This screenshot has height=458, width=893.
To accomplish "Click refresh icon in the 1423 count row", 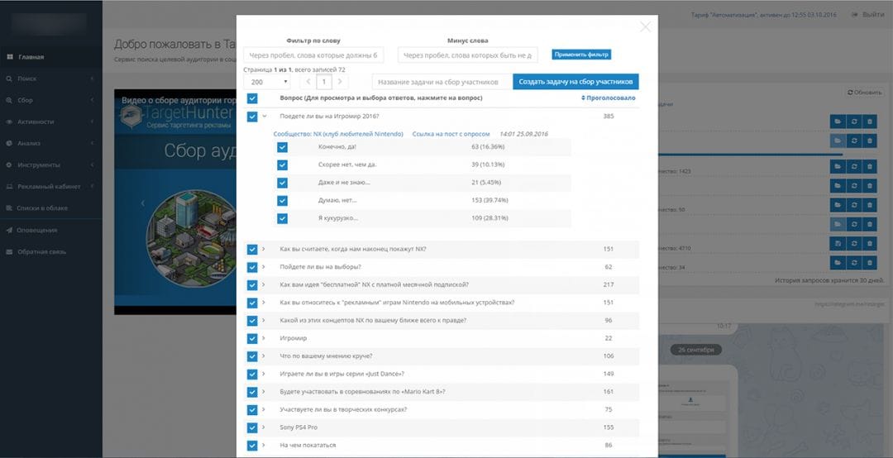I will pyautogui.click(x=853, y=166).
